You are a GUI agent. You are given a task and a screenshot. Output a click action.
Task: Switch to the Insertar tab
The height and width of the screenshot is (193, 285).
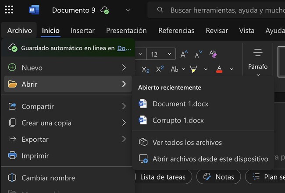click(82, 31)
